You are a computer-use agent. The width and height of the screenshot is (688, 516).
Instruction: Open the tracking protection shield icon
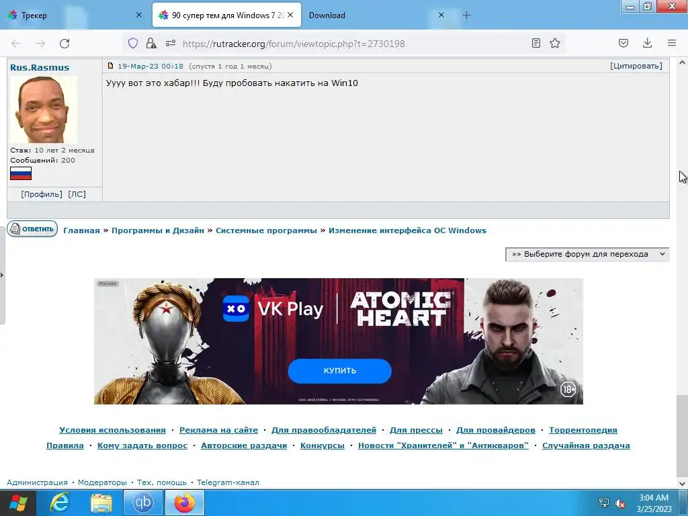click(x=133, y=43)
